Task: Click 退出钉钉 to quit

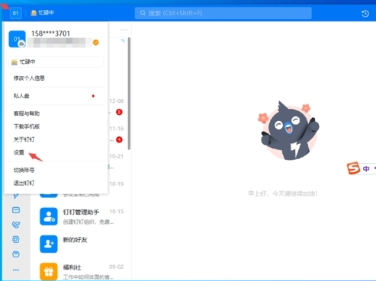Action: 24,183
